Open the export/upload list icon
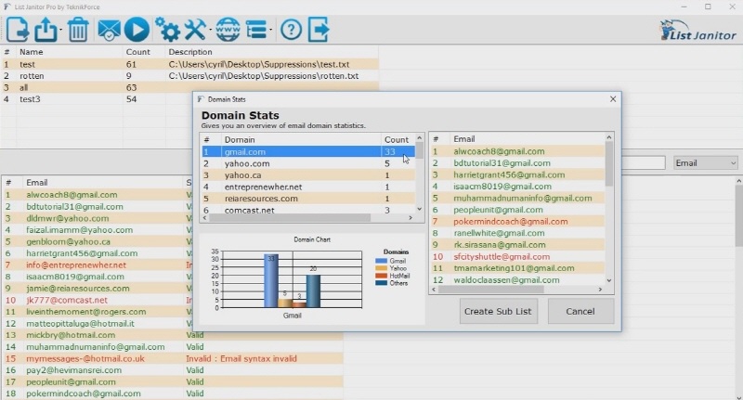 point(46,30)
